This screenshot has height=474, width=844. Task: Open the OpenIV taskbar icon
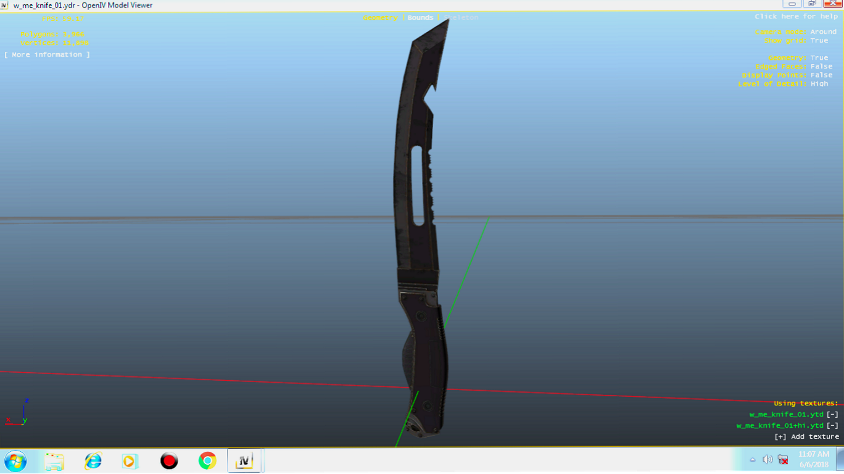[x=244, y=461]
